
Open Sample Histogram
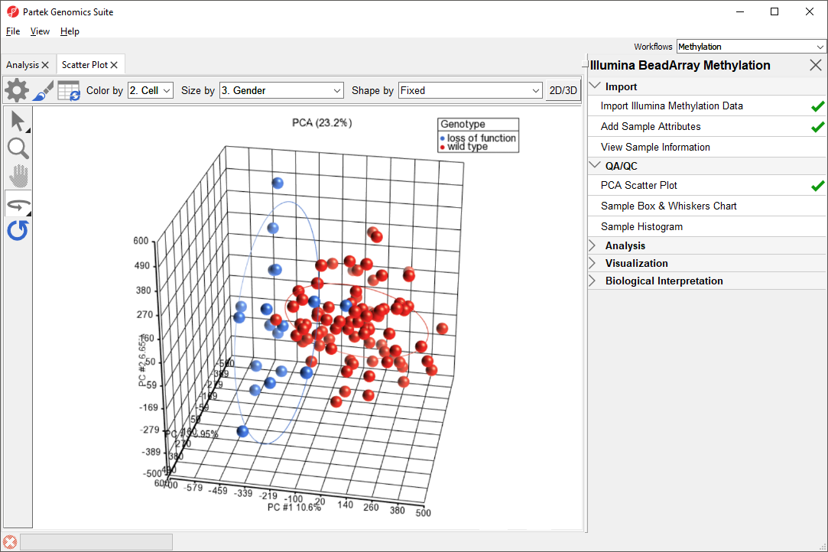pos(641,226)
